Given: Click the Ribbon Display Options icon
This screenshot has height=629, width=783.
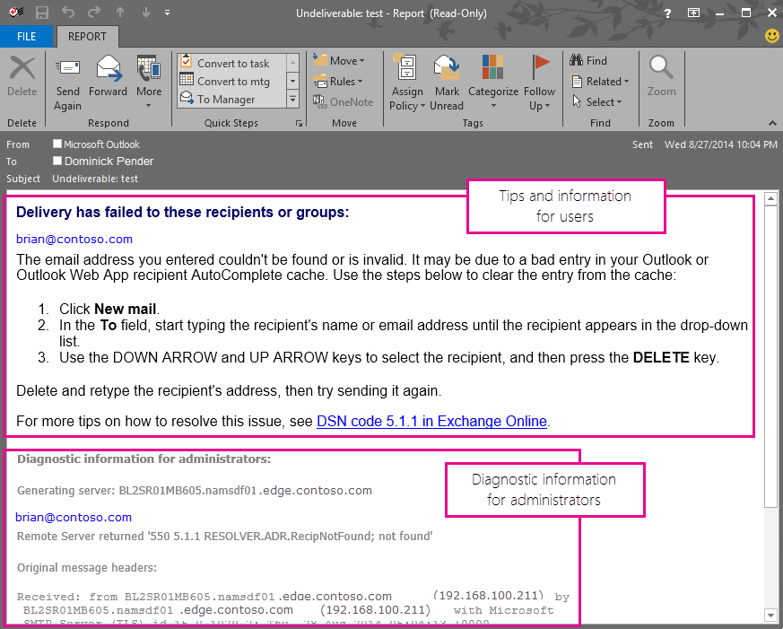Looking at the screenshot, I should click(693, 13).
